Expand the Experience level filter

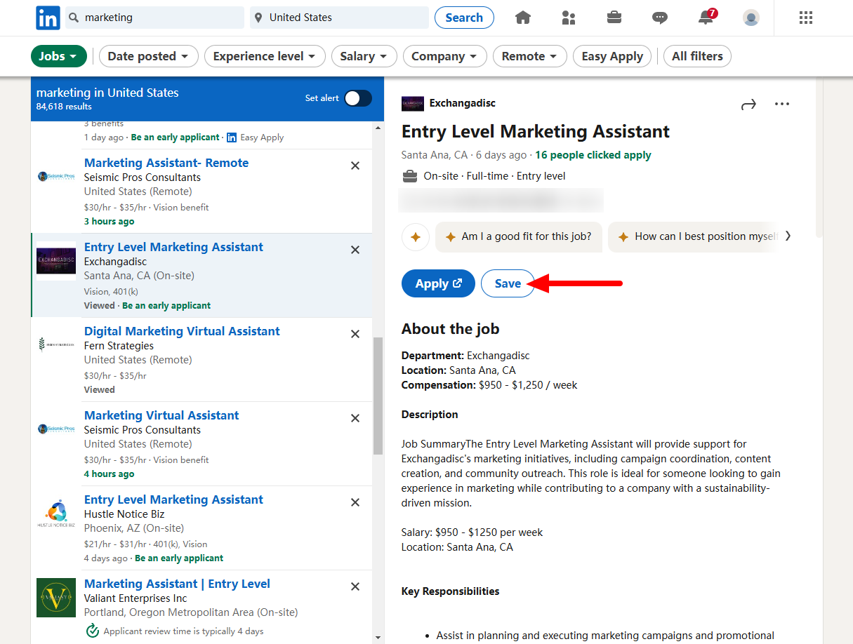[x=265, y=56]
